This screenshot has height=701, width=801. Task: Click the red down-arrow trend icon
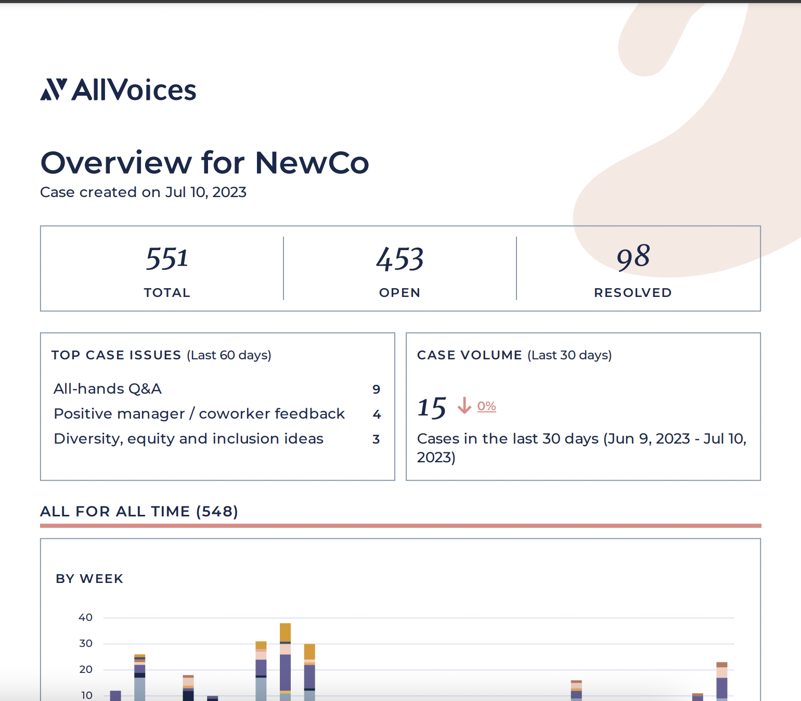point(464,406)
